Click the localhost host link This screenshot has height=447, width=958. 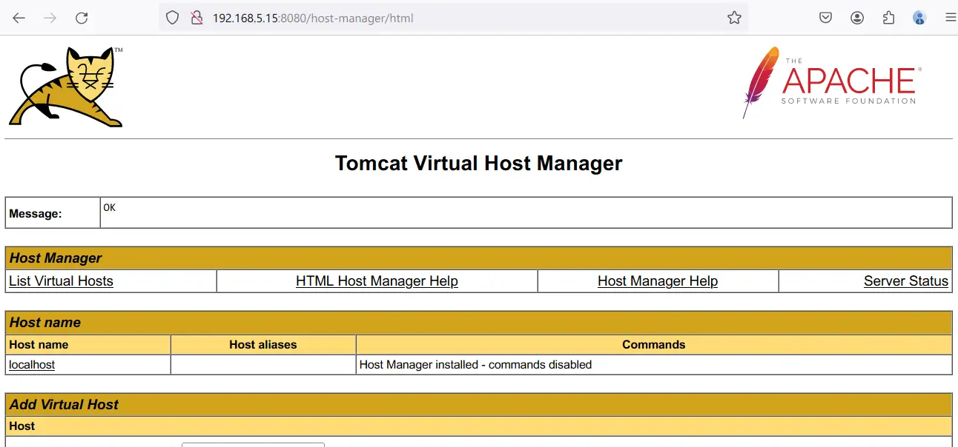coord(32,365)
